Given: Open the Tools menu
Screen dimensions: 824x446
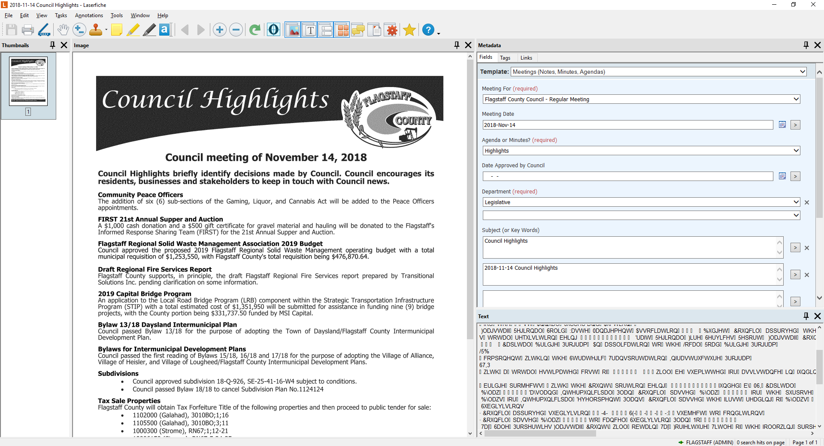Looking at the screenshot, I should click(x=117, y=15).
